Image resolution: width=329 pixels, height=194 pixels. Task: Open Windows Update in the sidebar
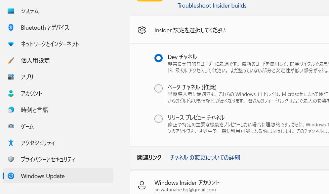[x=58, y=176]
